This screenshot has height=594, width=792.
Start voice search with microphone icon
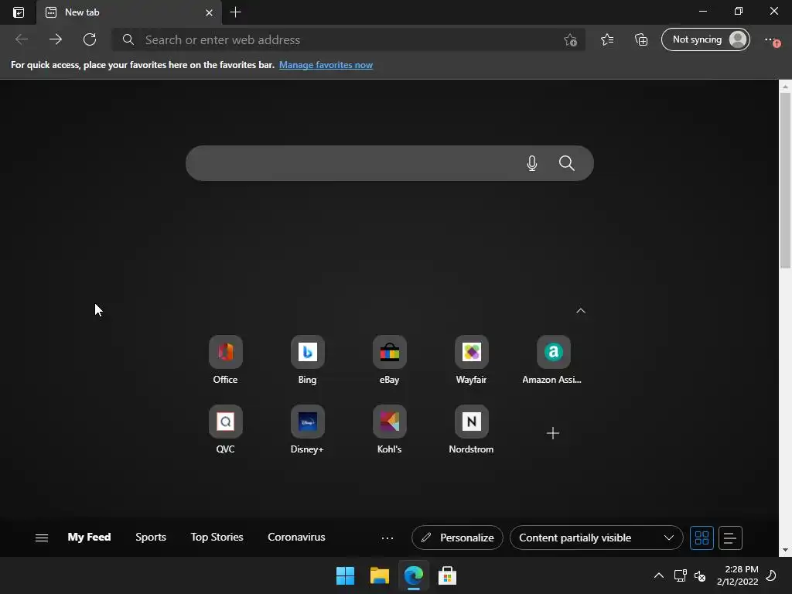coord(531,163)
